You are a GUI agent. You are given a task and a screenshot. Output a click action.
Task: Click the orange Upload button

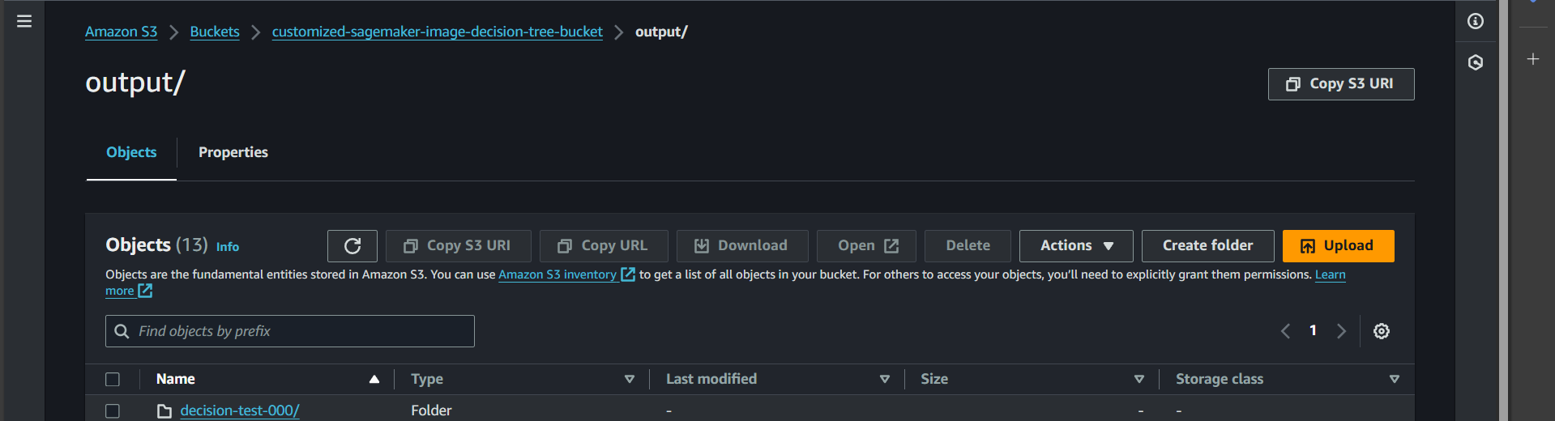(1338, 246)
